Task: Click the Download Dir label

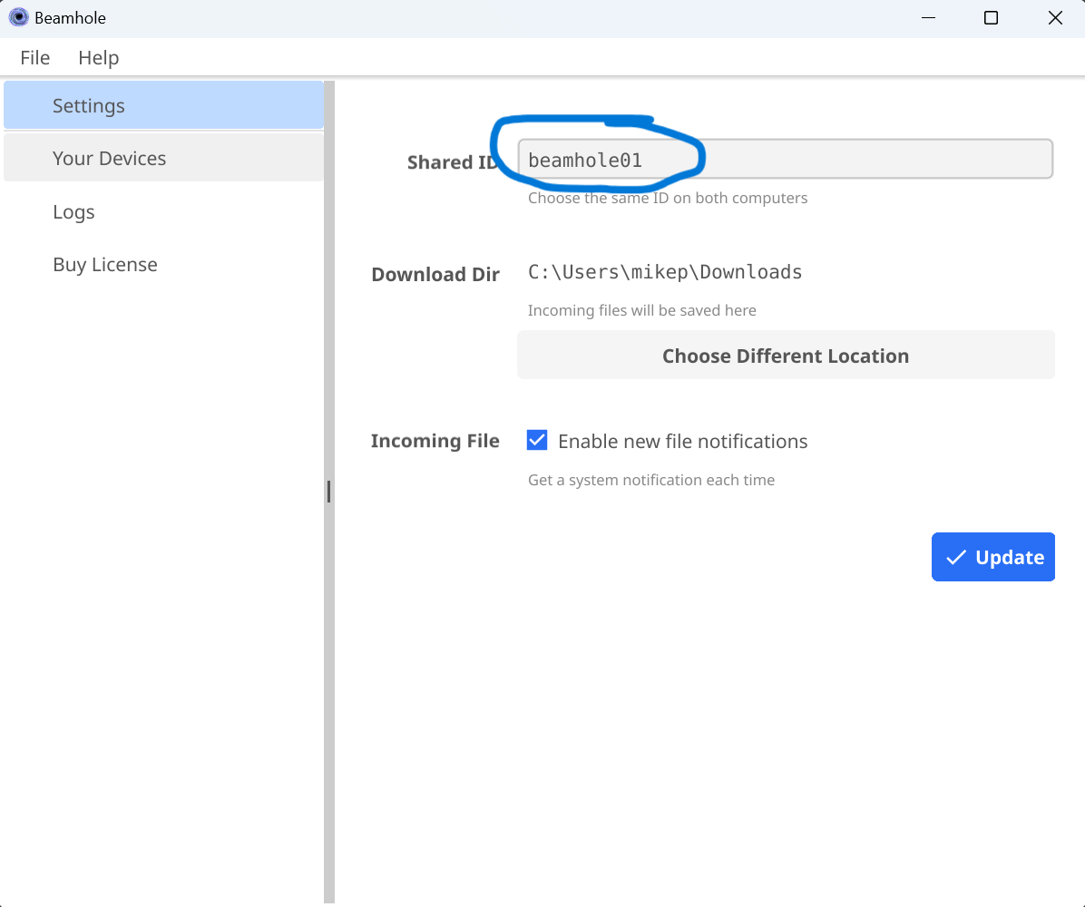Action: point(435,274)
